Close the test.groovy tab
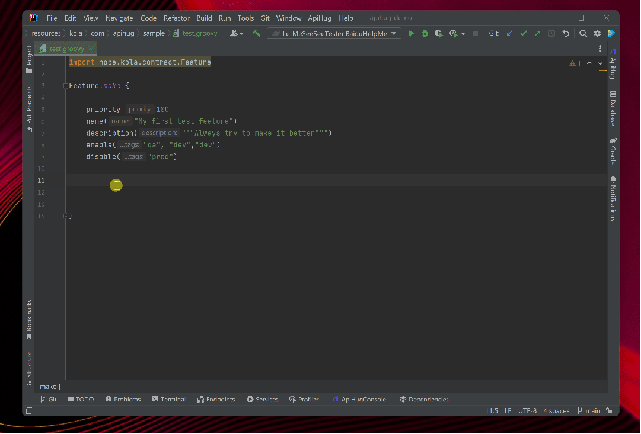The image size is (641, 434). pos(91,49)
